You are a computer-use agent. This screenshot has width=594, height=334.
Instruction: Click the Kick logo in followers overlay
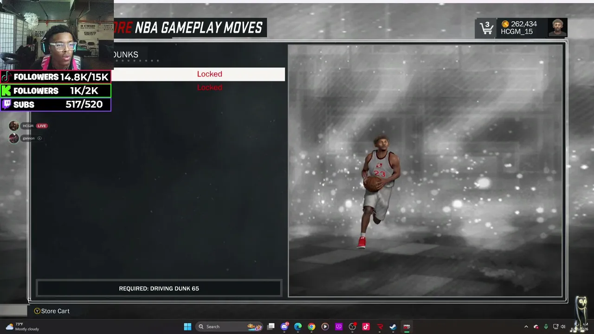(6, 91)
